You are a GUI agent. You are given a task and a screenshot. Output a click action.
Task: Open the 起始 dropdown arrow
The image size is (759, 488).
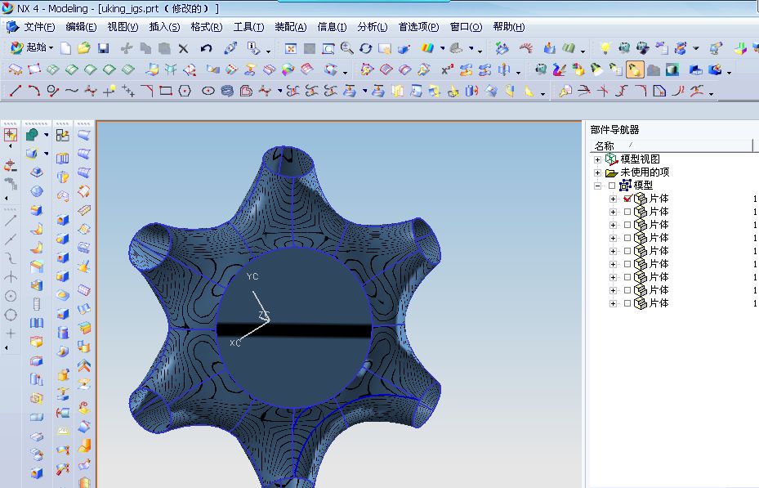click(51, 48)
